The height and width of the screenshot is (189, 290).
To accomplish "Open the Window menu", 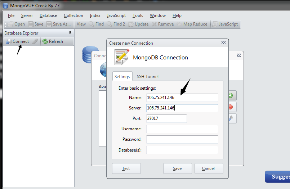I will pos(158,15).
